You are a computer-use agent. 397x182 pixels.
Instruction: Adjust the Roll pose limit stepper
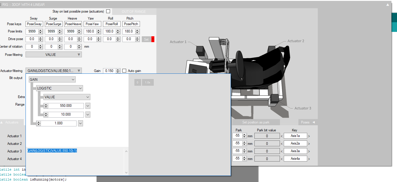118,31
